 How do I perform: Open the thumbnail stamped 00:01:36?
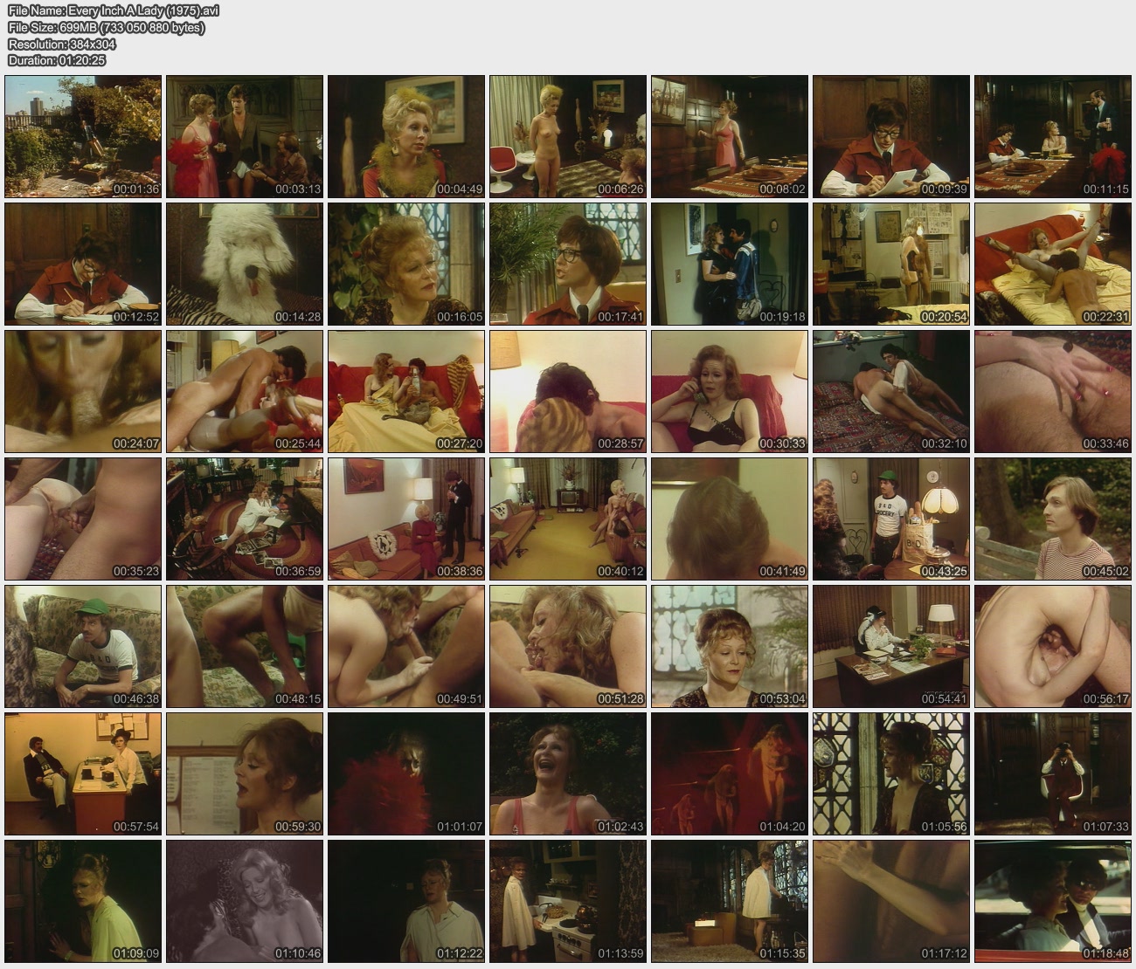(x=83, y=136)
